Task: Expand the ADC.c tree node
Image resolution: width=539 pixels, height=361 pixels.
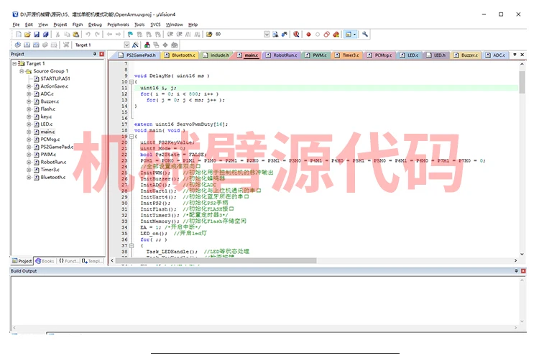Action: pyautogui.click(x=29, y=94)
